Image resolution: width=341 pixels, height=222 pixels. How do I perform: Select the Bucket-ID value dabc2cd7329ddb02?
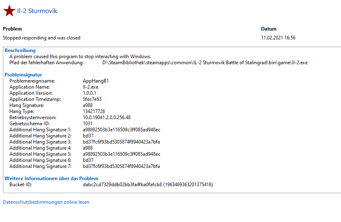pyautogui.click(x=148, y=185)
